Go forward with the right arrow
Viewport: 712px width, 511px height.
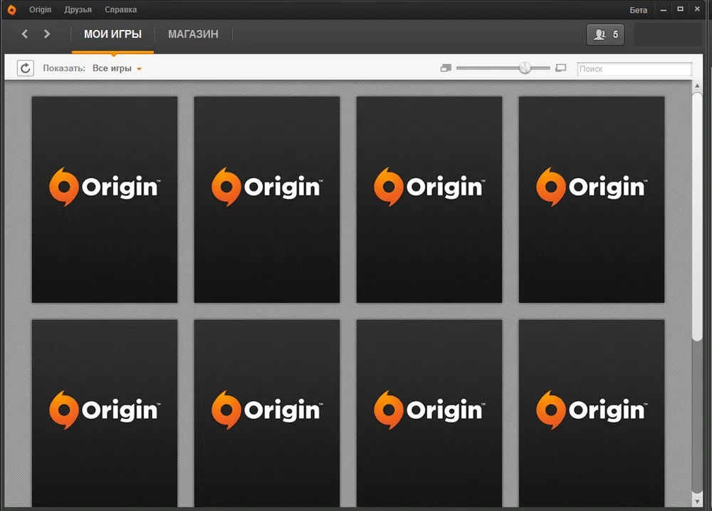click(47, 33)
